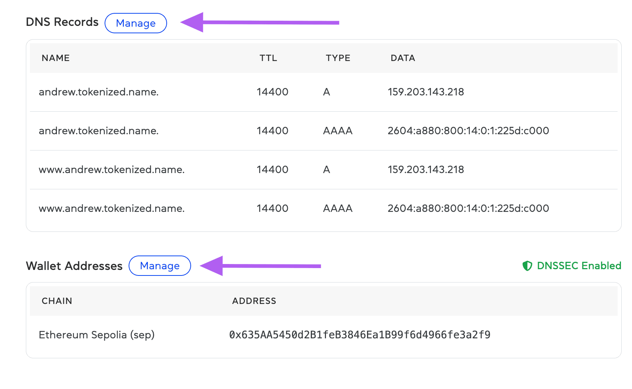Image resolution: width=632 pixels, height=389 pixels.
Task: Click the DATA column header
Action: tap(402, 58)
